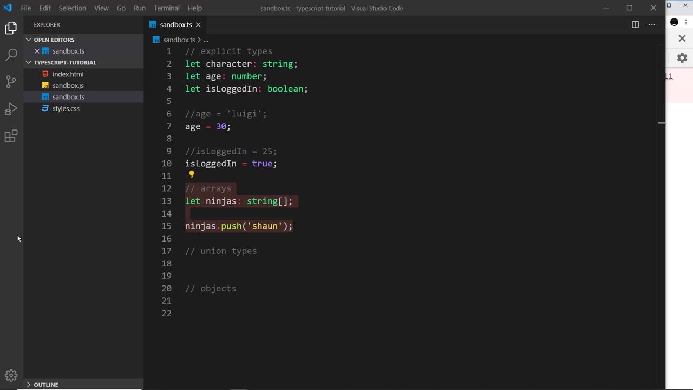Image resolution: width=693 pixels, height=390 pixels.
Task: Open Manage gear in activity bar
Action: (11, 375)
